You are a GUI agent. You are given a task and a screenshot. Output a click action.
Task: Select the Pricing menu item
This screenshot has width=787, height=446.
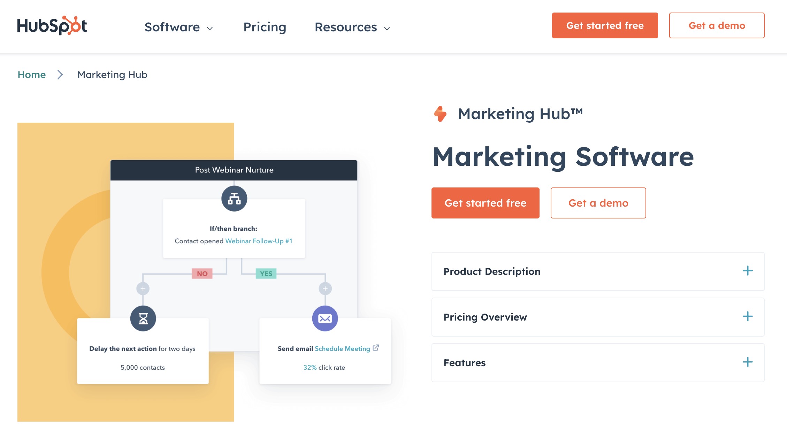[x=265, y=25]
